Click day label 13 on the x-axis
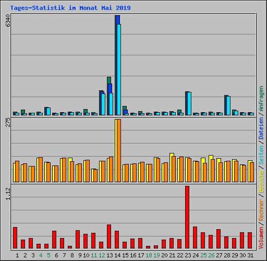The height and width of the screenshot is (261, 267). click(x=110, y=255)
